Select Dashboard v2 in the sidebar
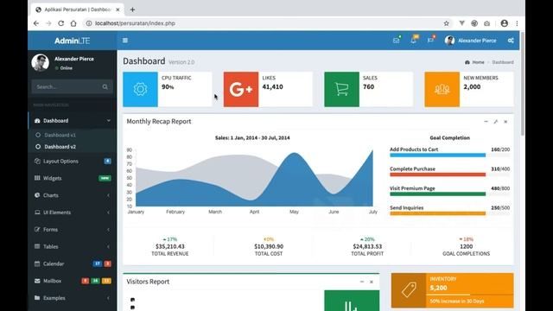 pos(60,147)
